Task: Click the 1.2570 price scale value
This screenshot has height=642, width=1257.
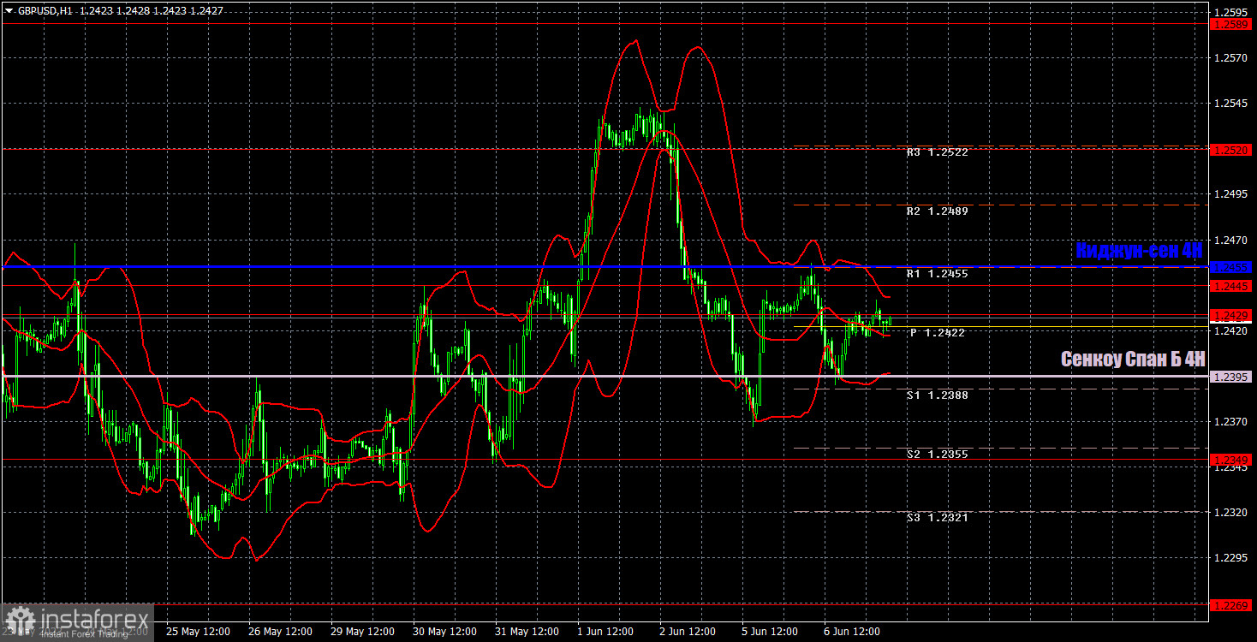Action: pyautogui.click(x=1231, y=58)
